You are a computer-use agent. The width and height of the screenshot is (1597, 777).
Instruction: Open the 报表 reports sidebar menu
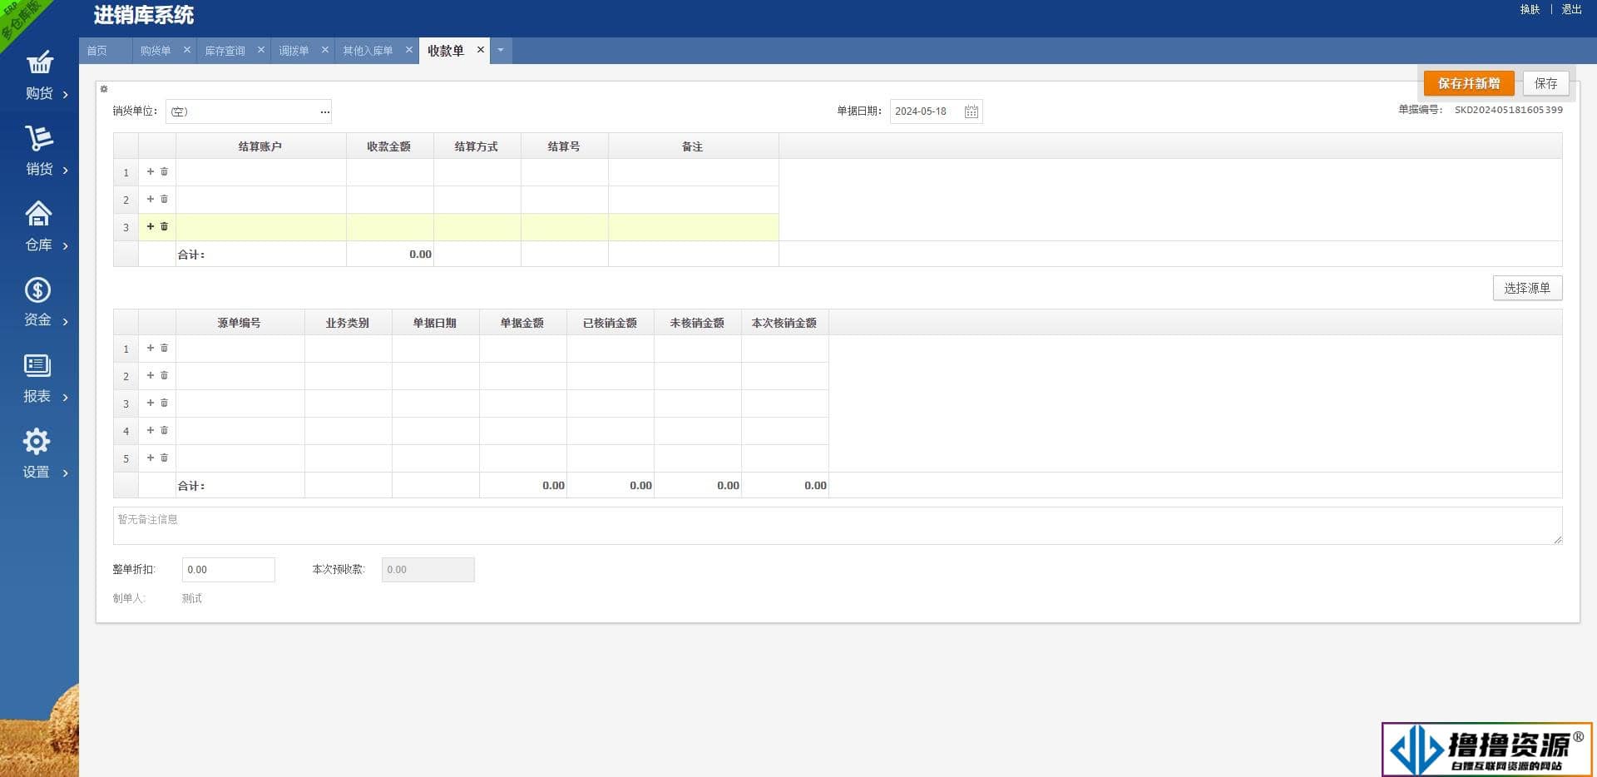click(39, 379)
